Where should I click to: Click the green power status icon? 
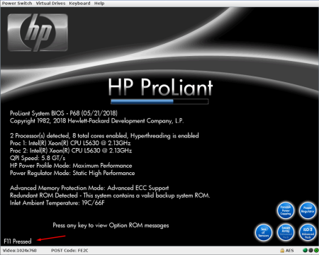coord(316,250)
